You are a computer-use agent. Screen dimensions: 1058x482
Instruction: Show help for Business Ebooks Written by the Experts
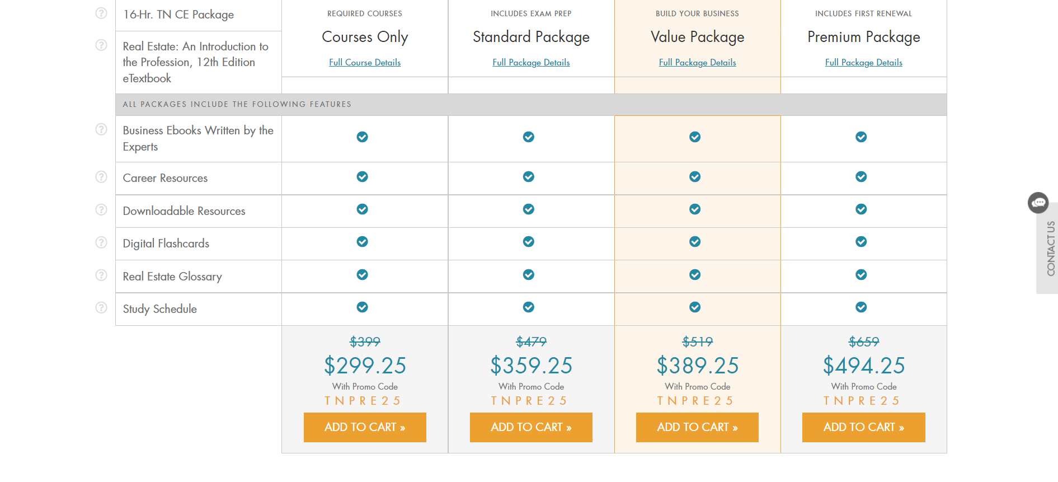(x=101, y=129)
